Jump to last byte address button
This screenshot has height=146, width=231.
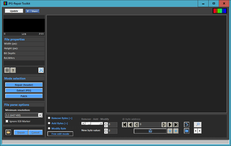(176, 124)
